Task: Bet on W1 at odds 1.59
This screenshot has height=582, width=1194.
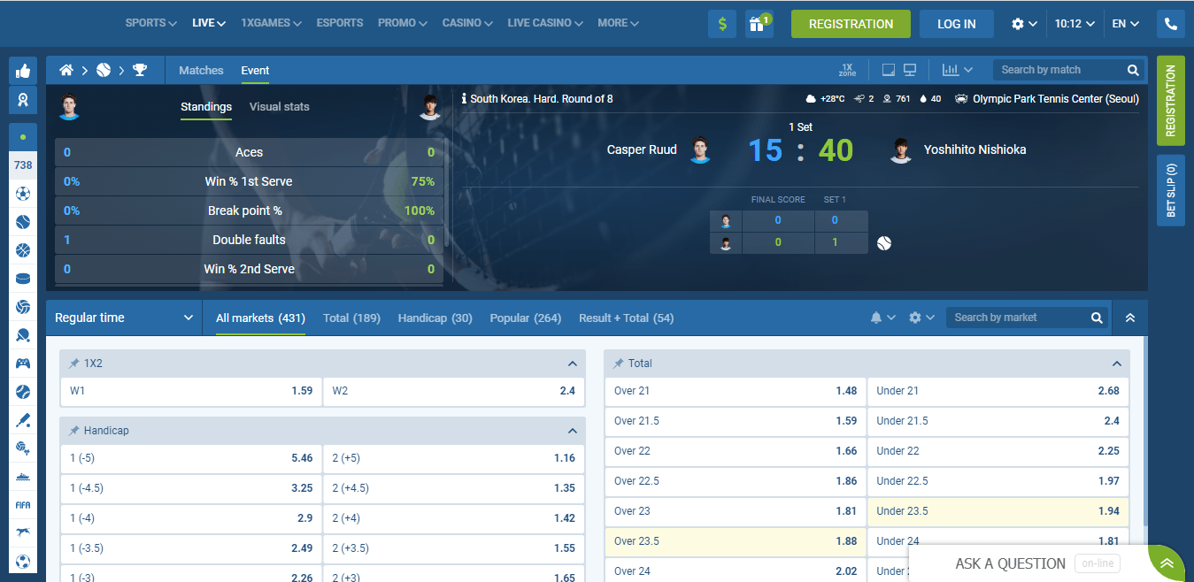Action: pos(191,391)
